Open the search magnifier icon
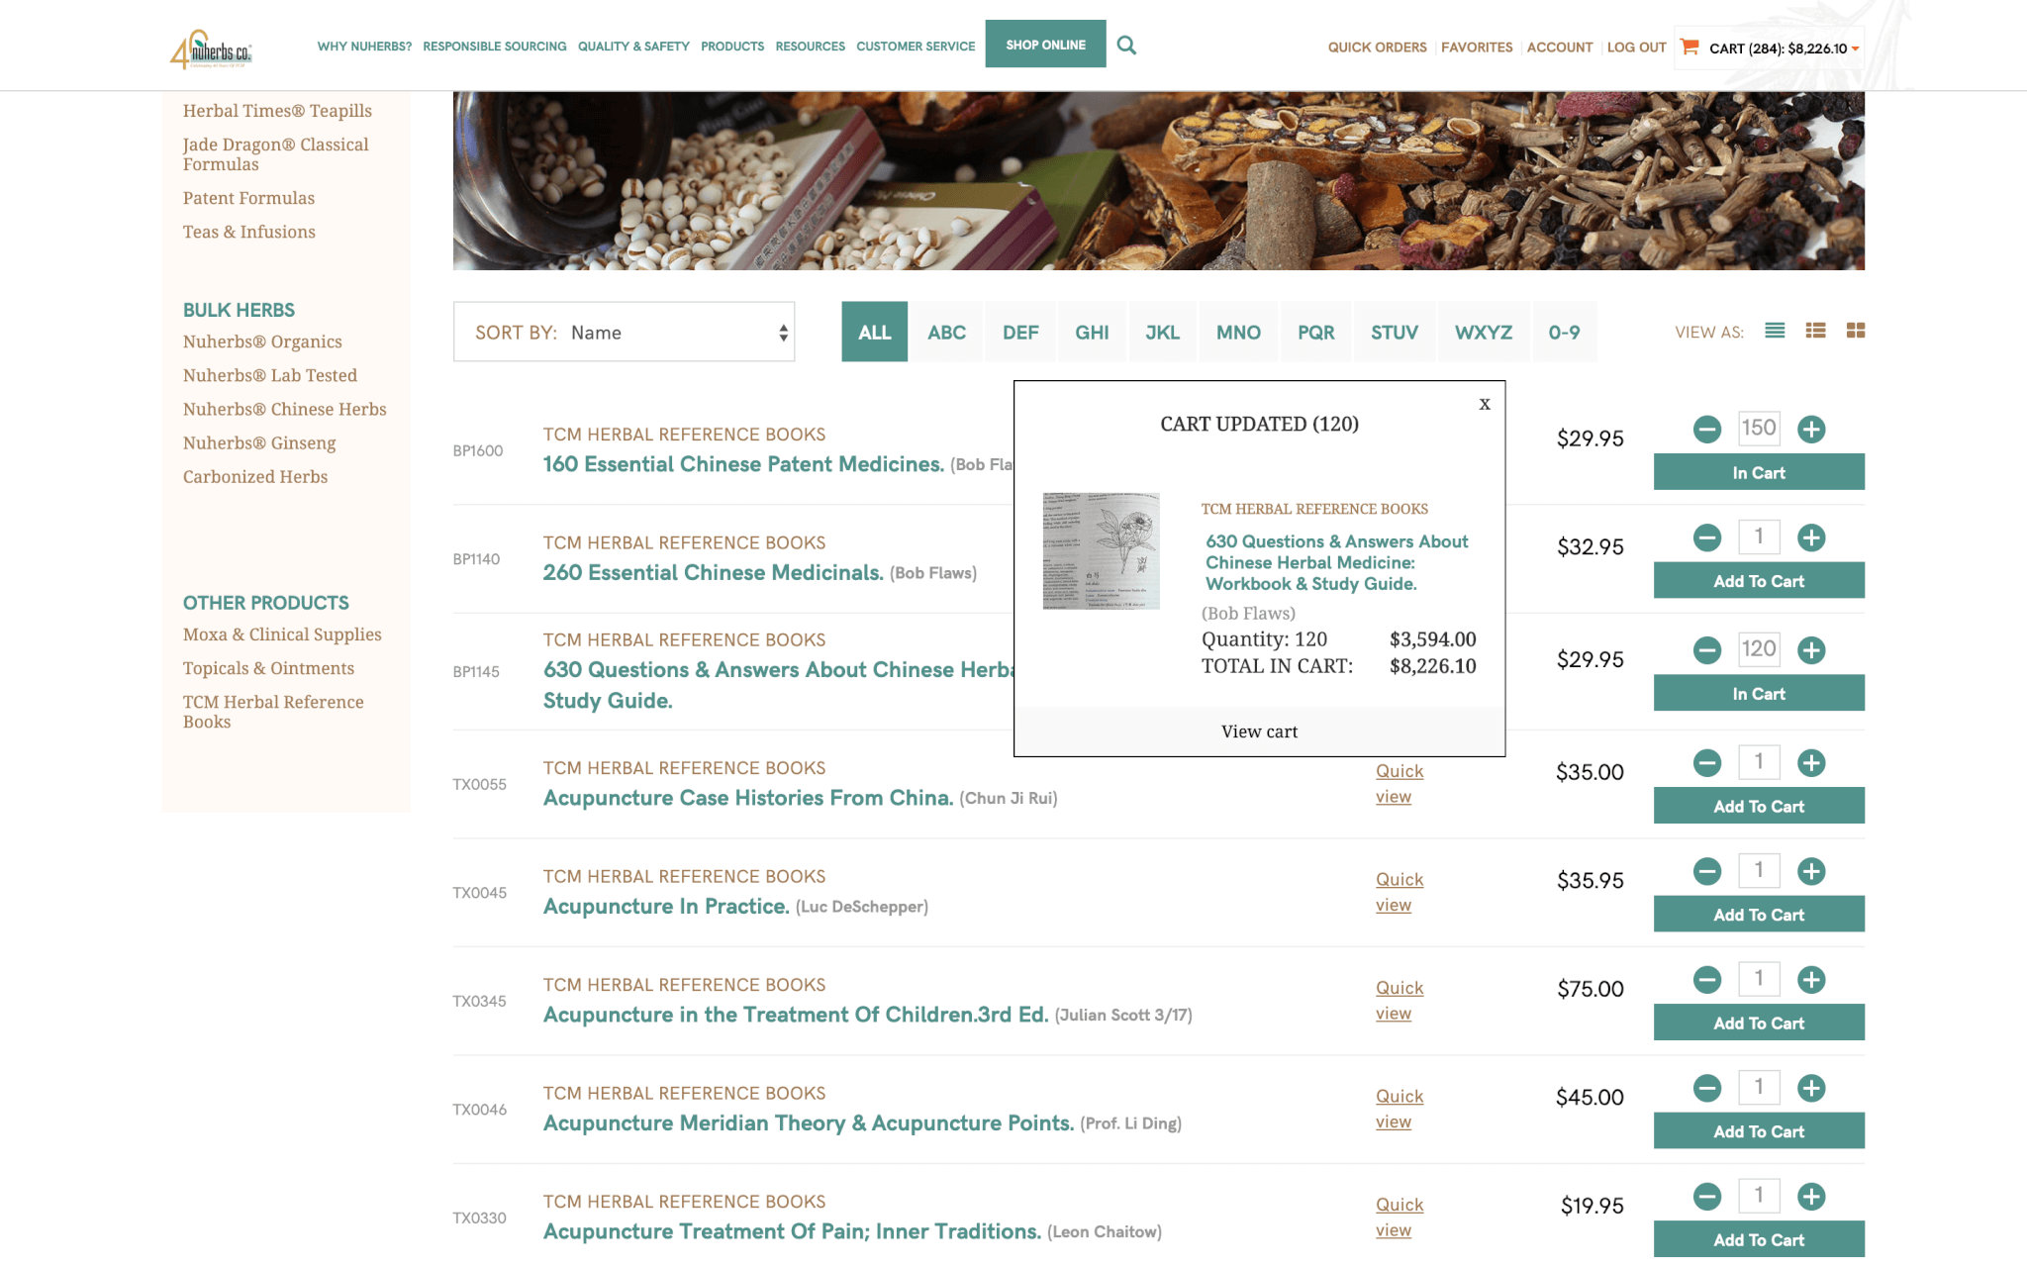The width and height of the screenshot is (2027, 1267). tap(1126, 46)
